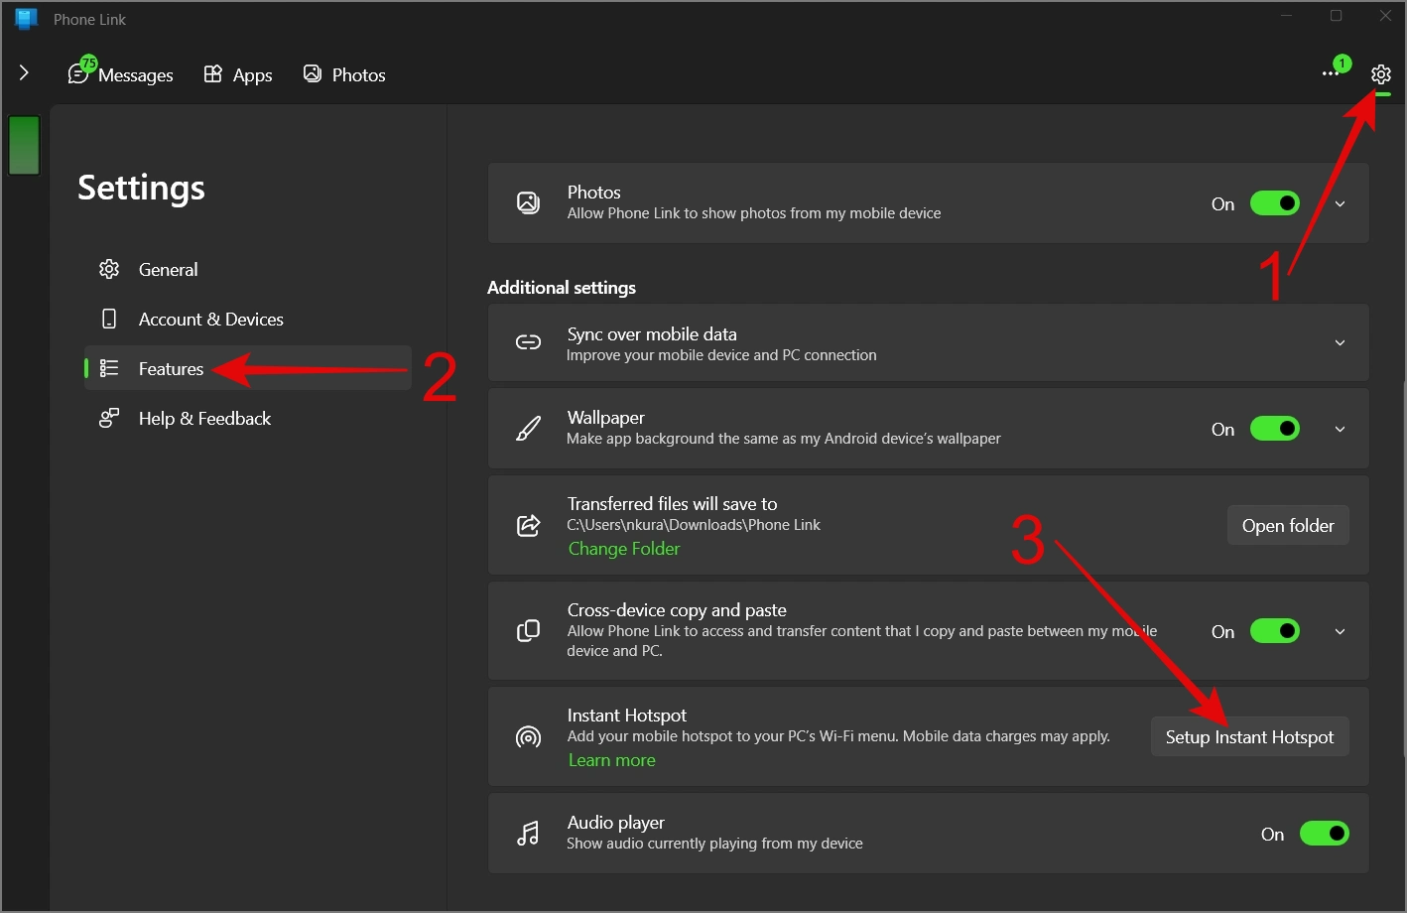
Task: Open the more options ellipsis menu
Action: [1331, 74]
